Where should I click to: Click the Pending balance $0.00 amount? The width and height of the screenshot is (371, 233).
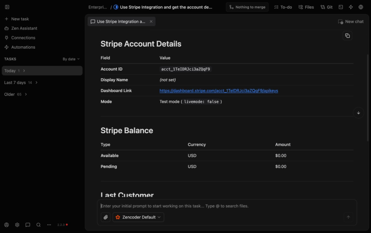[281, 166]
